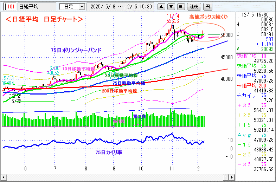The height and width of the screenshot is (182, 276).
Task: Click the -3σ 75 legend entry
Action: [252, 164]
